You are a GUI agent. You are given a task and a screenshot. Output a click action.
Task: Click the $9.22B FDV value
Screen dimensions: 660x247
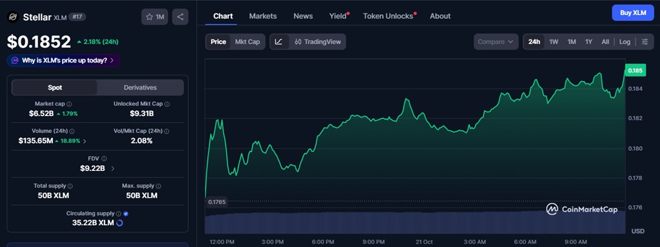pyautogui.click(x=93, y=168)
